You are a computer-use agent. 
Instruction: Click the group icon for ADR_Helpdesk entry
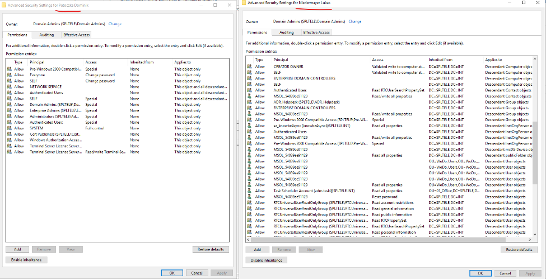point(249,102)
